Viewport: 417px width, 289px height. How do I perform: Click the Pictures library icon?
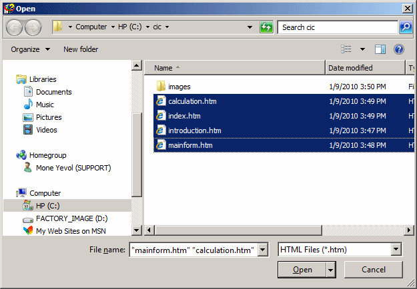tap(28, 117)
